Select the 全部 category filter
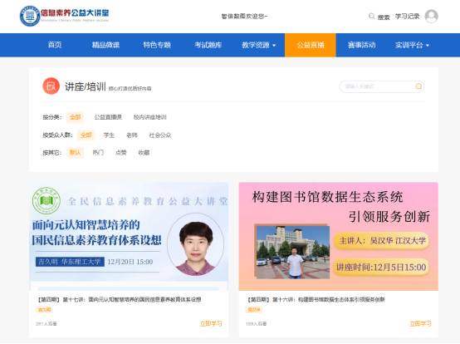This screenshot has width=460, height=344. point(75,117)
